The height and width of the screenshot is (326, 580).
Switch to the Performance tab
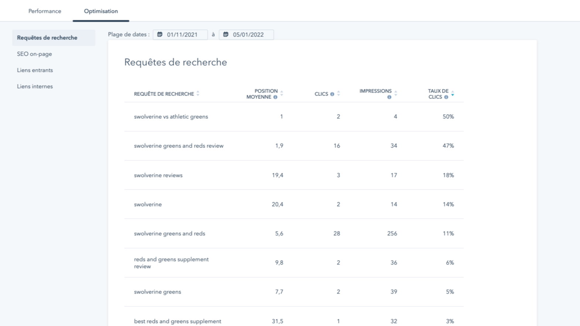pyautogui.click(x=45, y=11)
